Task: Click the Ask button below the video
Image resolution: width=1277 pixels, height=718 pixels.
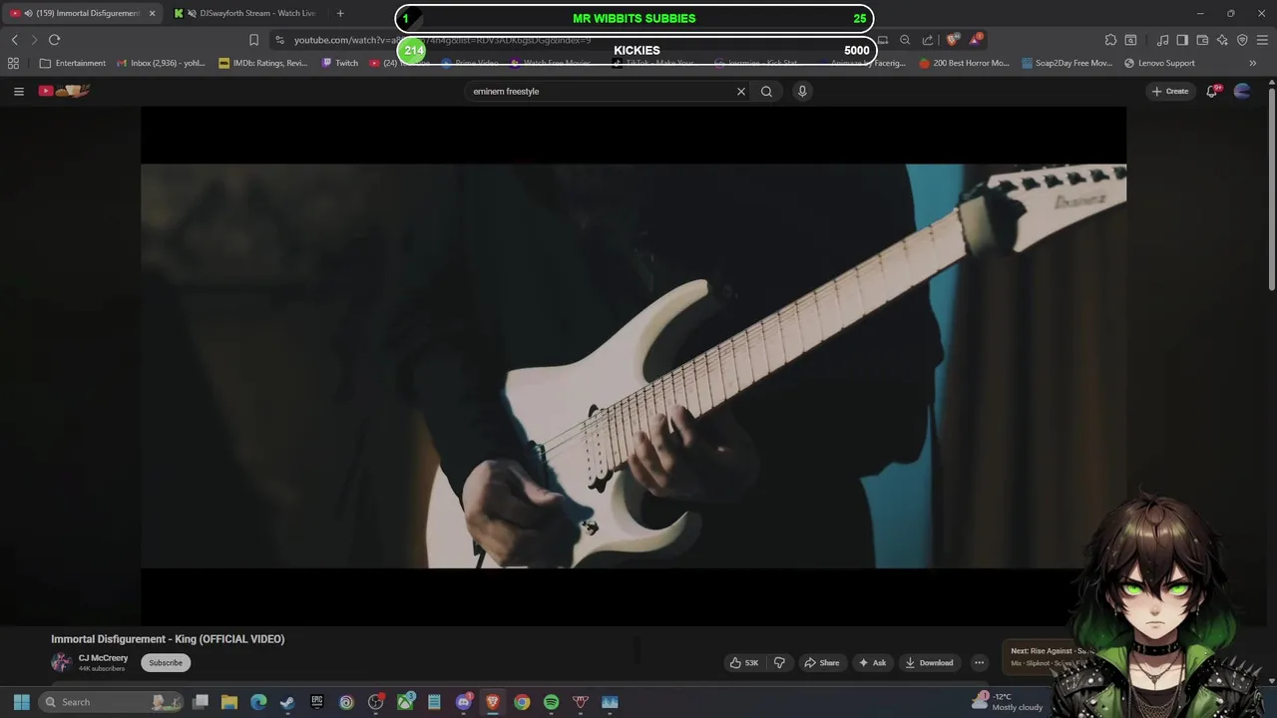Action: pos(872,662)
